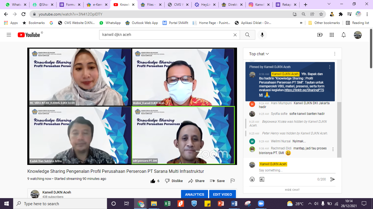Click the send arrow in live chat
Viewport: 373px width, 209px height.
pyautogui.click(x=332, y=179)
